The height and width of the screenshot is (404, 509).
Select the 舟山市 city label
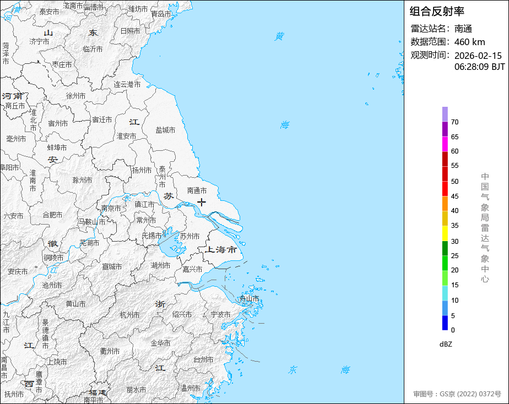tap(249, 298)
